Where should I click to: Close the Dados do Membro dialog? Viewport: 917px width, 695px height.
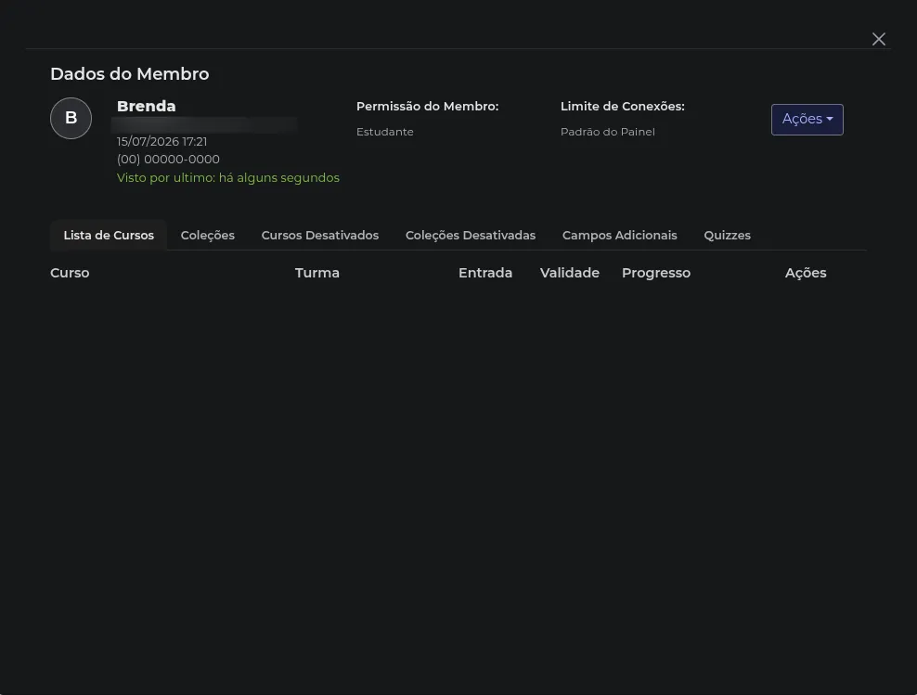[x=878, y=39]
